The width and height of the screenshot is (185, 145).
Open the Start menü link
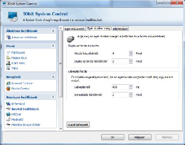point(18,63)
